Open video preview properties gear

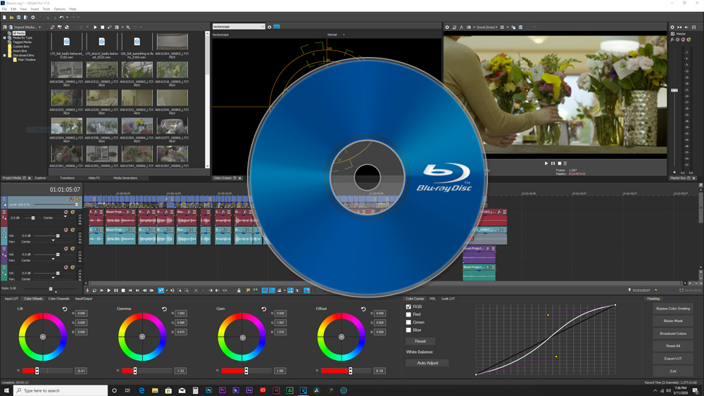click(x=447, y=27)
